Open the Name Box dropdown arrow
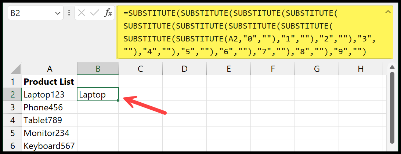Image resolution: width=401 pixels, height=154 pixels. [57, 13]
